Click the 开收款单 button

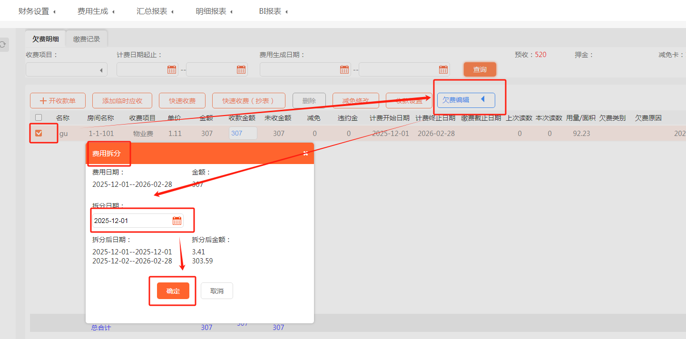[x=58, y=101]
